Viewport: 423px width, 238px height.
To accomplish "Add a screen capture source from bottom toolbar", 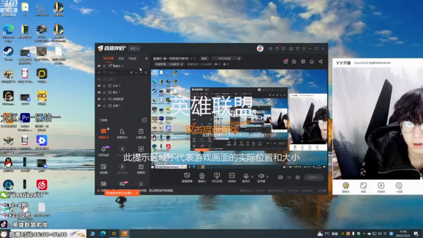I will 187,178.
